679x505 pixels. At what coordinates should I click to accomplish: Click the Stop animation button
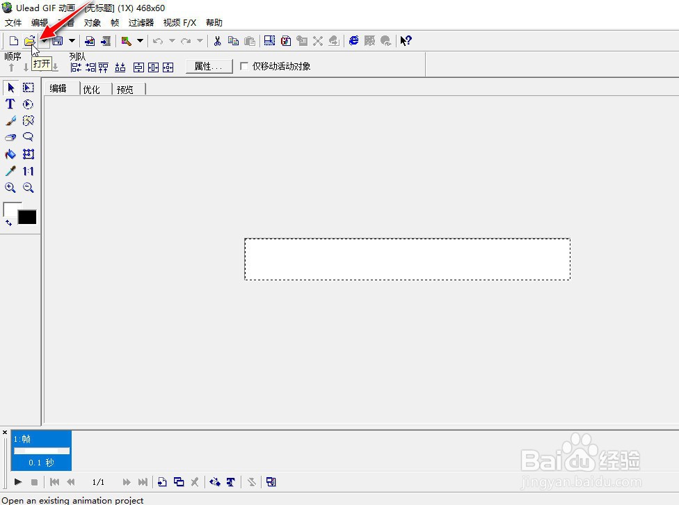click(x=35, y=482)
